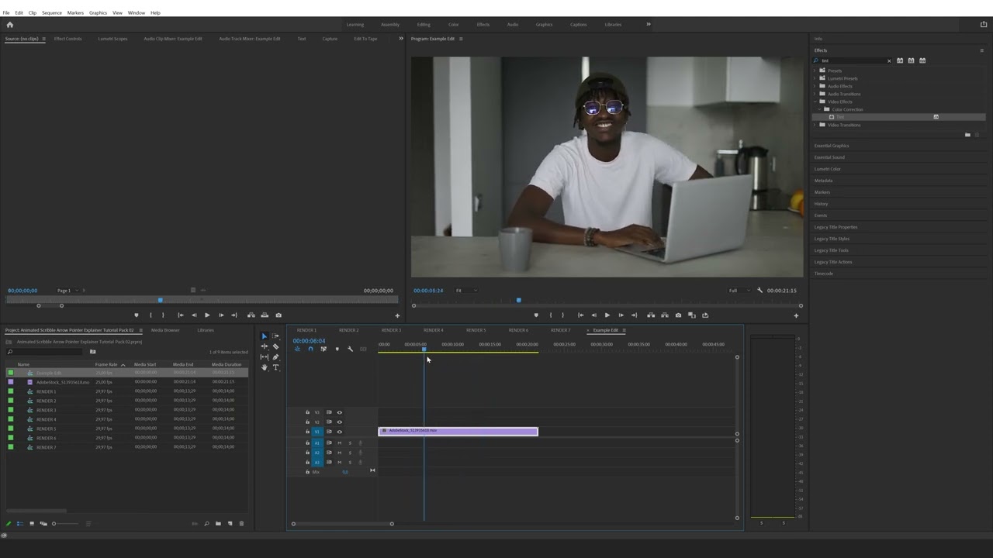Toggle Linked Selection in timeline
The height and width of the screenshot is (558, 993).
click(x=324, y=349)
